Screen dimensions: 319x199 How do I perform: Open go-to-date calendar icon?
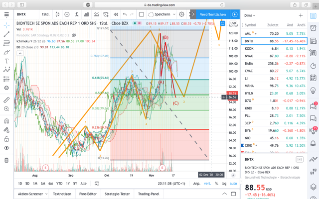click(x=97, y=184)
